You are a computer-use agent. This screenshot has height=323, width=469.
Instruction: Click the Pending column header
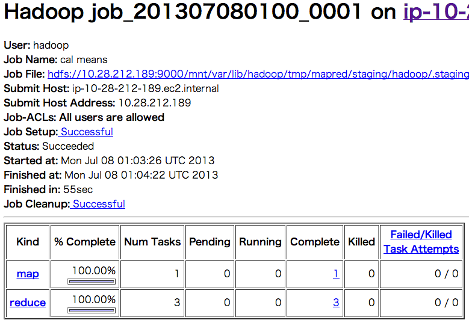click(210, 242)
